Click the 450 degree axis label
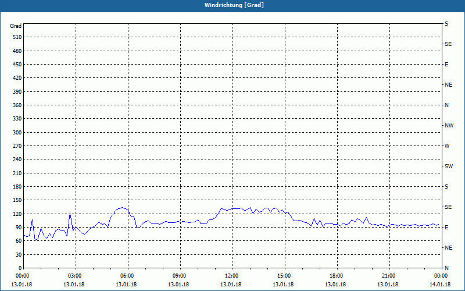465x291 pixels. coord(17,65)
